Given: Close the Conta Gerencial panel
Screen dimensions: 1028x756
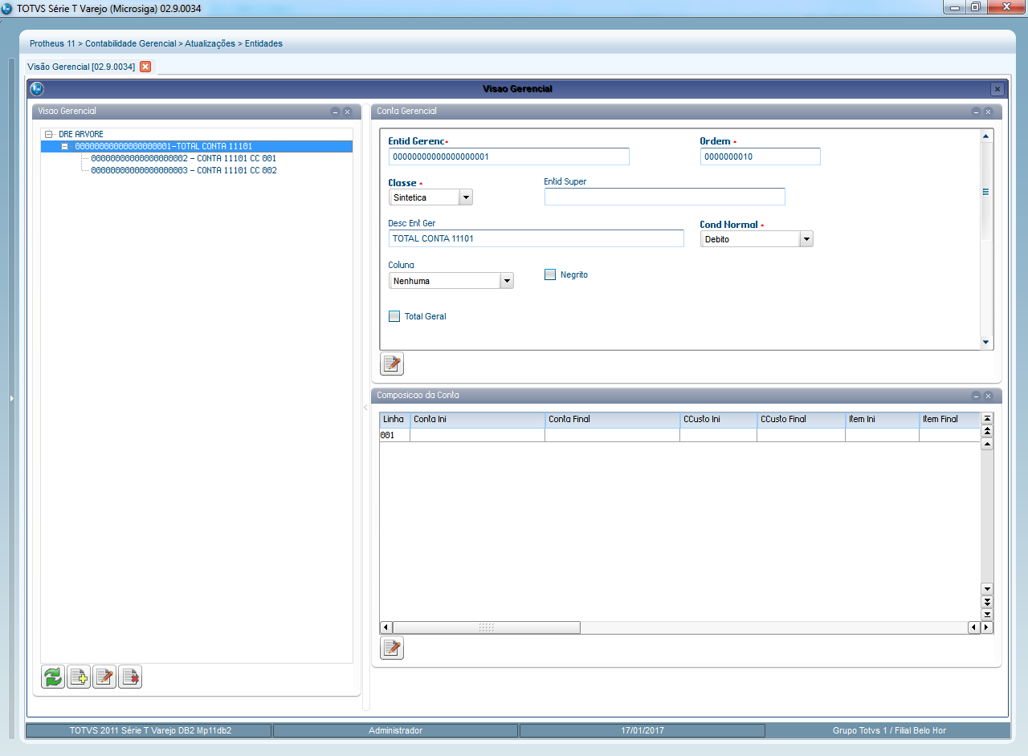Looking at the screenshot, I should 988,112.
